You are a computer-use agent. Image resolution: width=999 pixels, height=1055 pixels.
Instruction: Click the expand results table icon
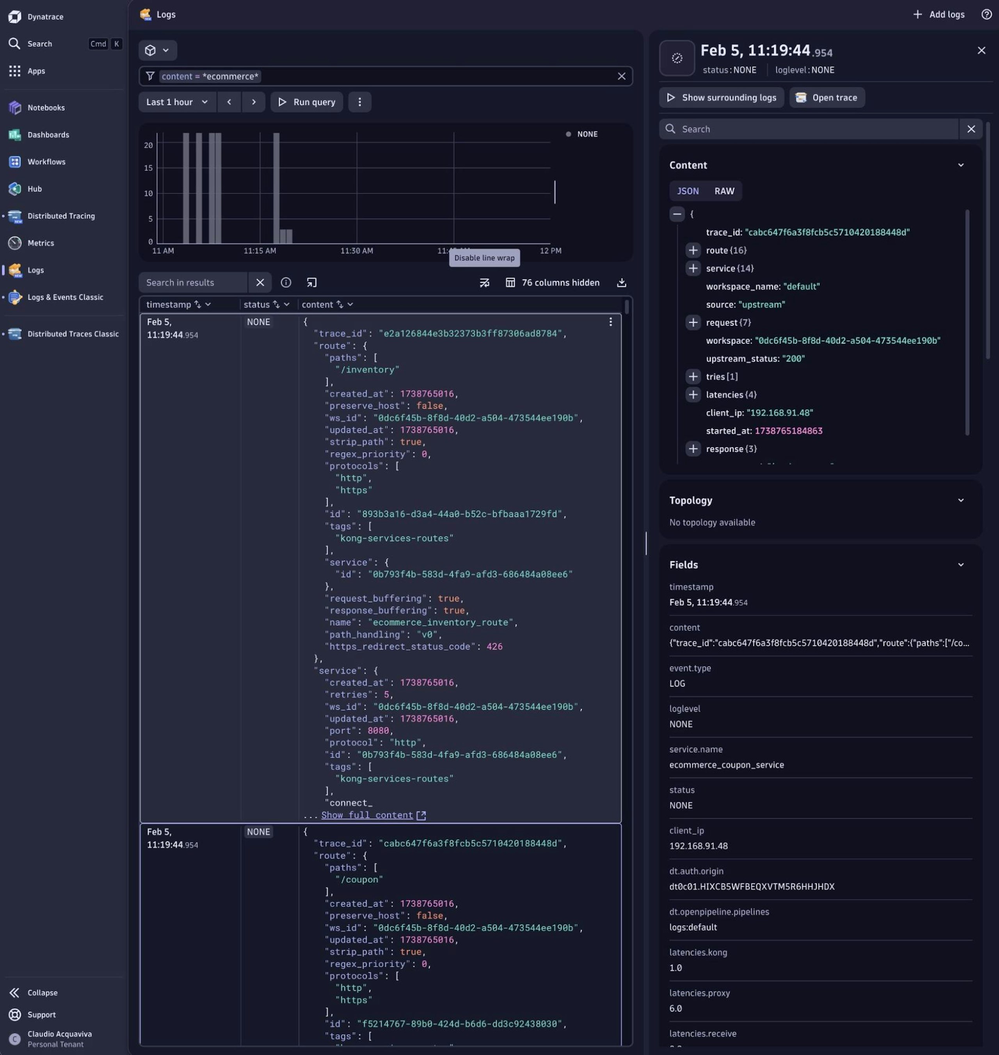click(311, 283)
